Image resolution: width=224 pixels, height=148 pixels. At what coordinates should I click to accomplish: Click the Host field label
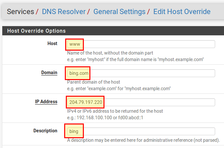pyautogui.click(x=52, y=43)
